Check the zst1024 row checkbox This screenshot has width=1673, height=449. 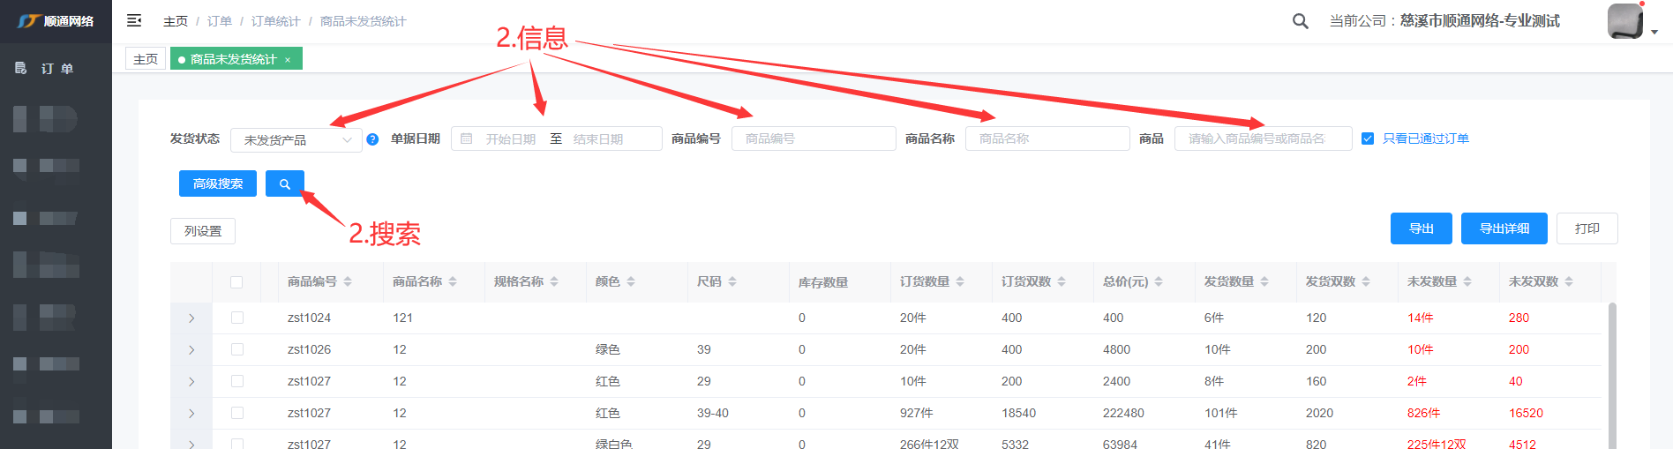(236, 318)
